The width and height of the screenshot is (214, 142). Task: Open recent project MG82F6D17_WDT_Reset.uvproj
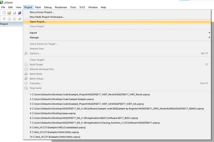[x=117, y=94]
